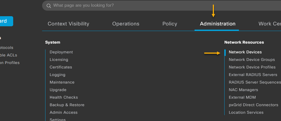The image size is (281, 121).
Task: Open the Upgrade page
Action: pos(58,90)
